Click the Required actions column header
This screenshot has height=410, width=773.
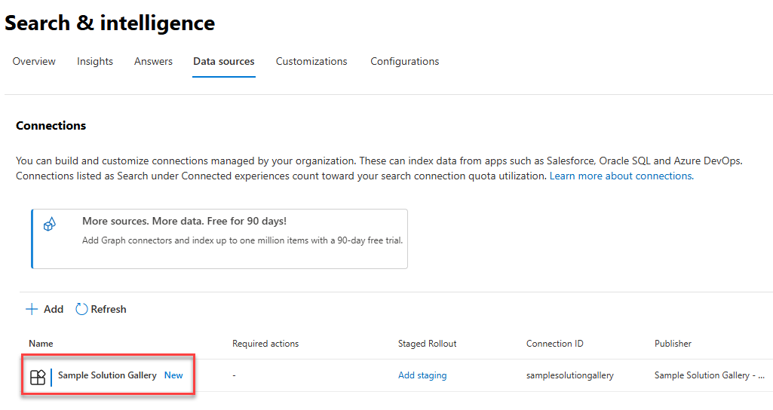[x=265, y=344]
